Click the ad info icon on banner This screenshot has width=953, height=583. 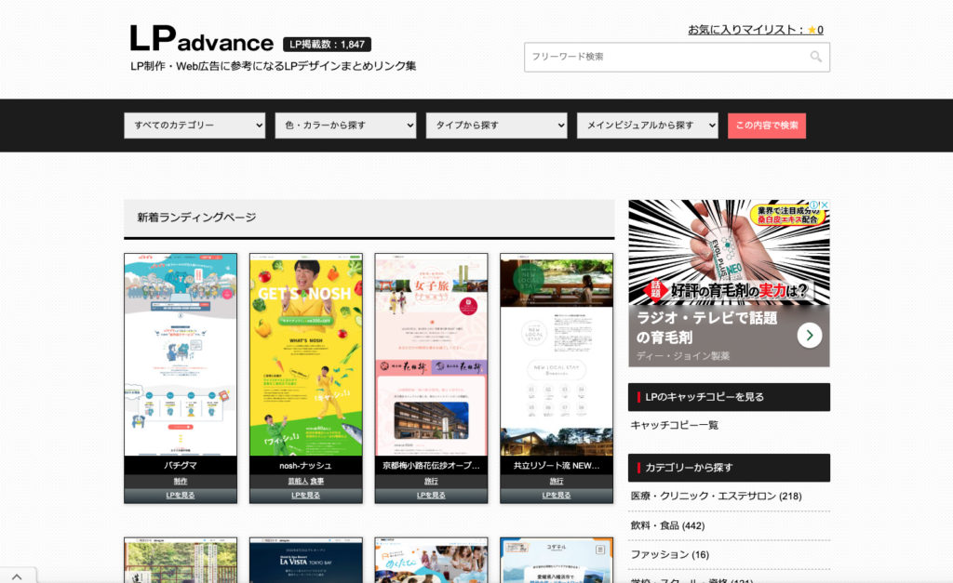812,206
